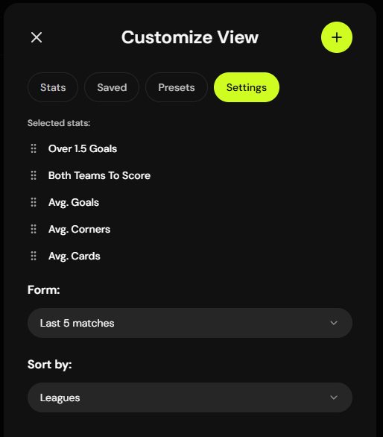Click the chevron in the Sort by dropdown
The height and width of the screenshot is (437, 383).
point(334,397)
